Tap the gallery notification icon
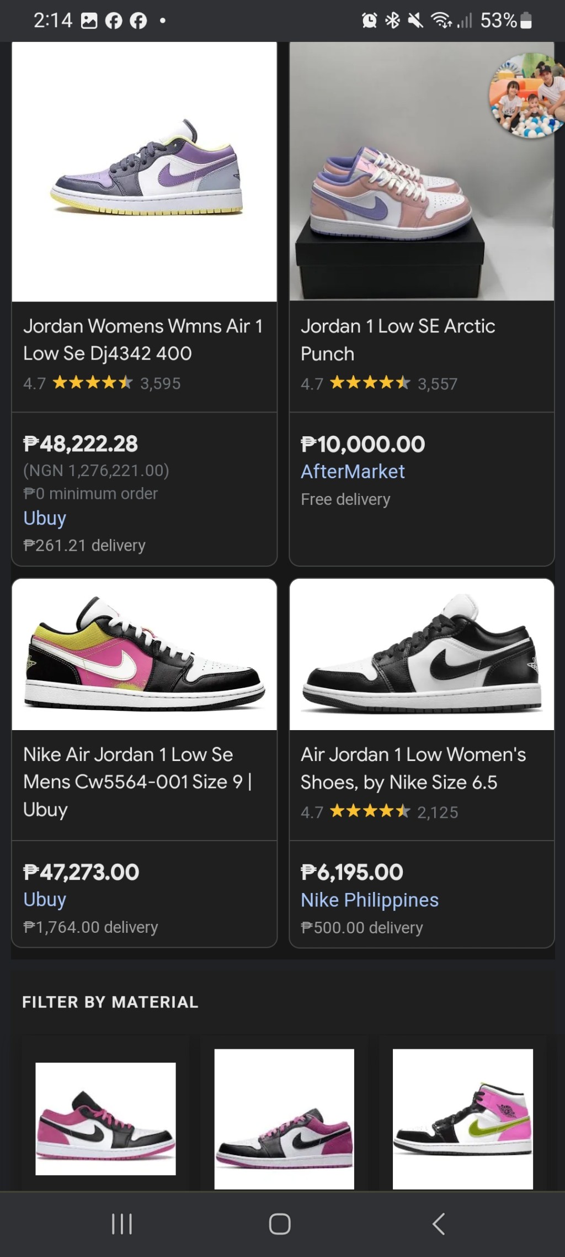The image size is (565, 1257). (x=89, y=21)
